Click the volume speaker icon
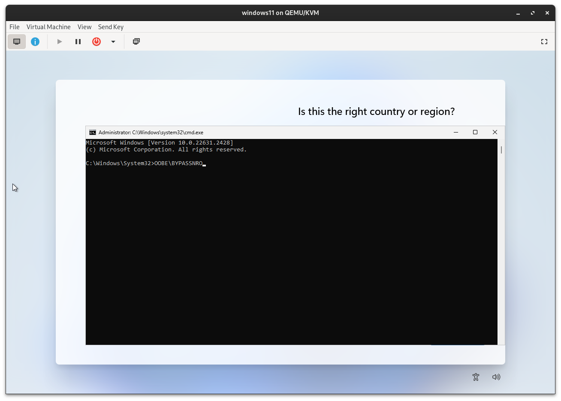The image size is (561, 401). coord(496,377)
